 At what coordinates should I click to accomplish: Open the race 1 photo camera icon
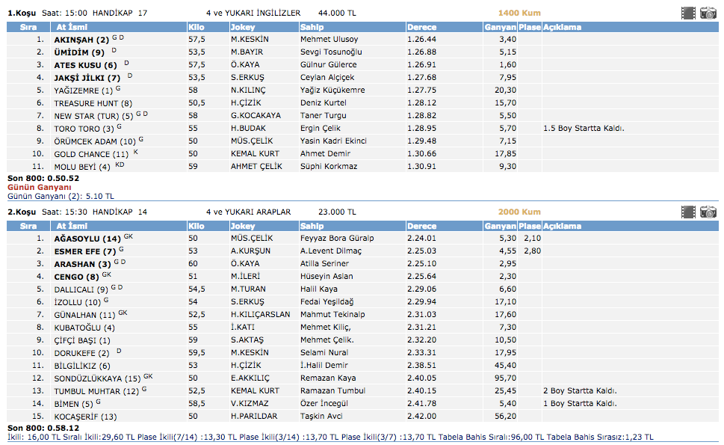[x=708, y=13]
